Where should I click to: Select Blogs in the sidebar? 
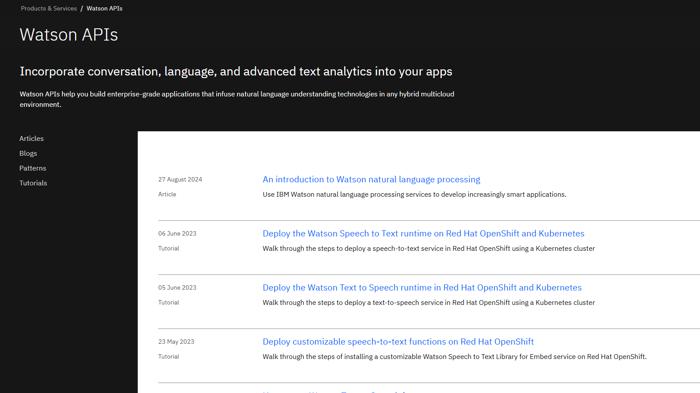coord(28,153)
